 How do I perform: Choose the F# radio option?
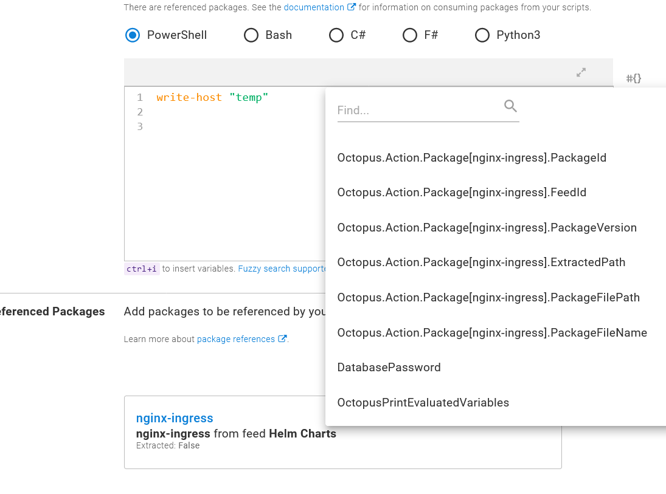point(410,35)
